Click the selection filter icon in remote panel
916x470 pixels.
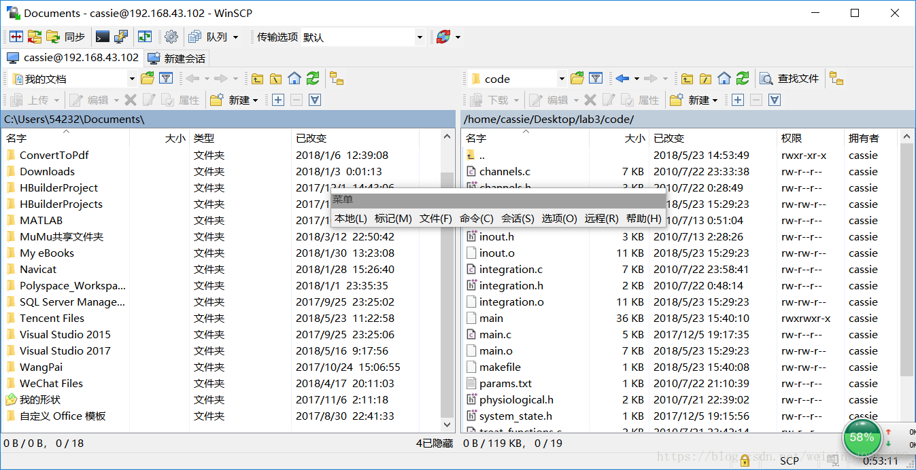(775, 100)
